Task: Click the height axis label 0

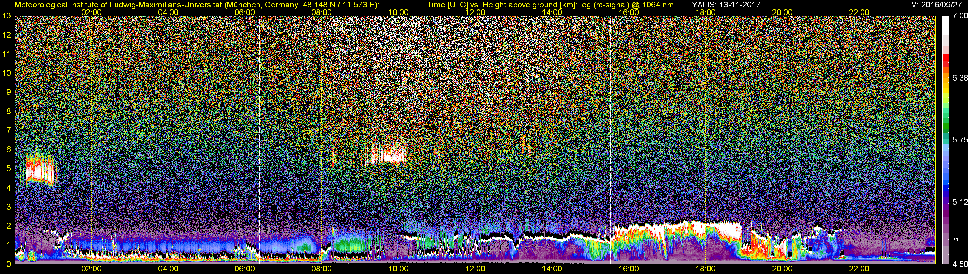Action: pyautogui.click(x=9, y=264)
